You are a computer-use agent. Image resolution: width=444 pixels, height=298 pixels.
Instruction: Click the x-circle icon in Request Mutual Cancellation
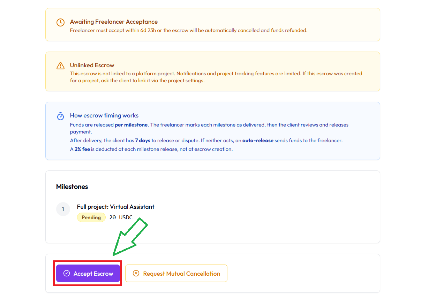tap(136, 273)
